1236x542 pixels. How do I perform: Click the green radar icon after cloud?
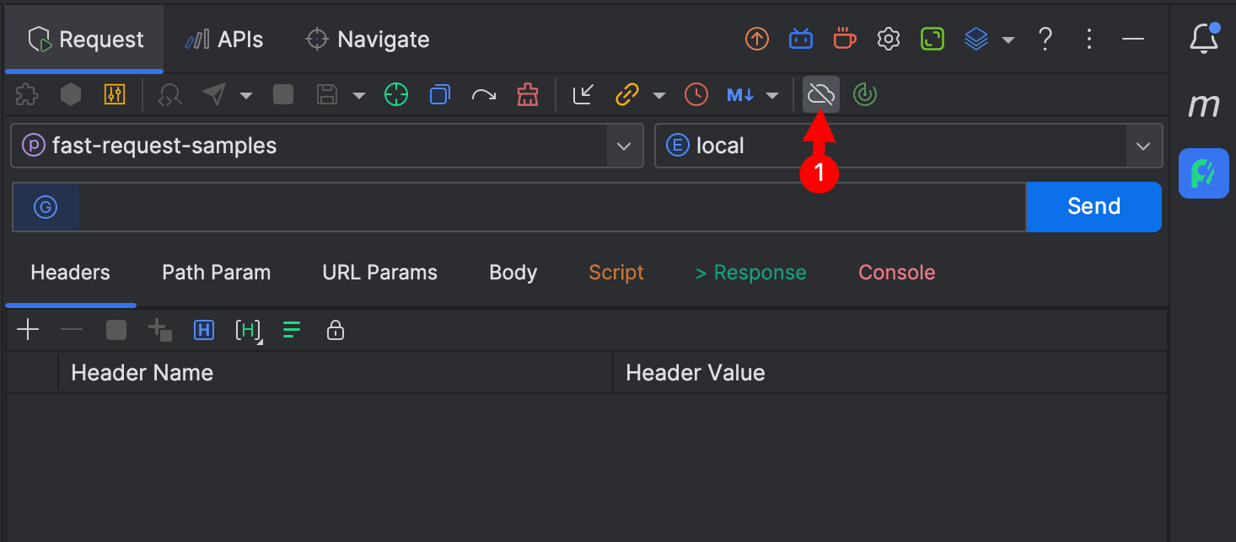point(865,94)
